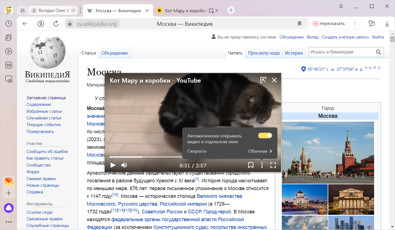Open the Свежие правки link
Screen dimensions: 395x230
41,179
